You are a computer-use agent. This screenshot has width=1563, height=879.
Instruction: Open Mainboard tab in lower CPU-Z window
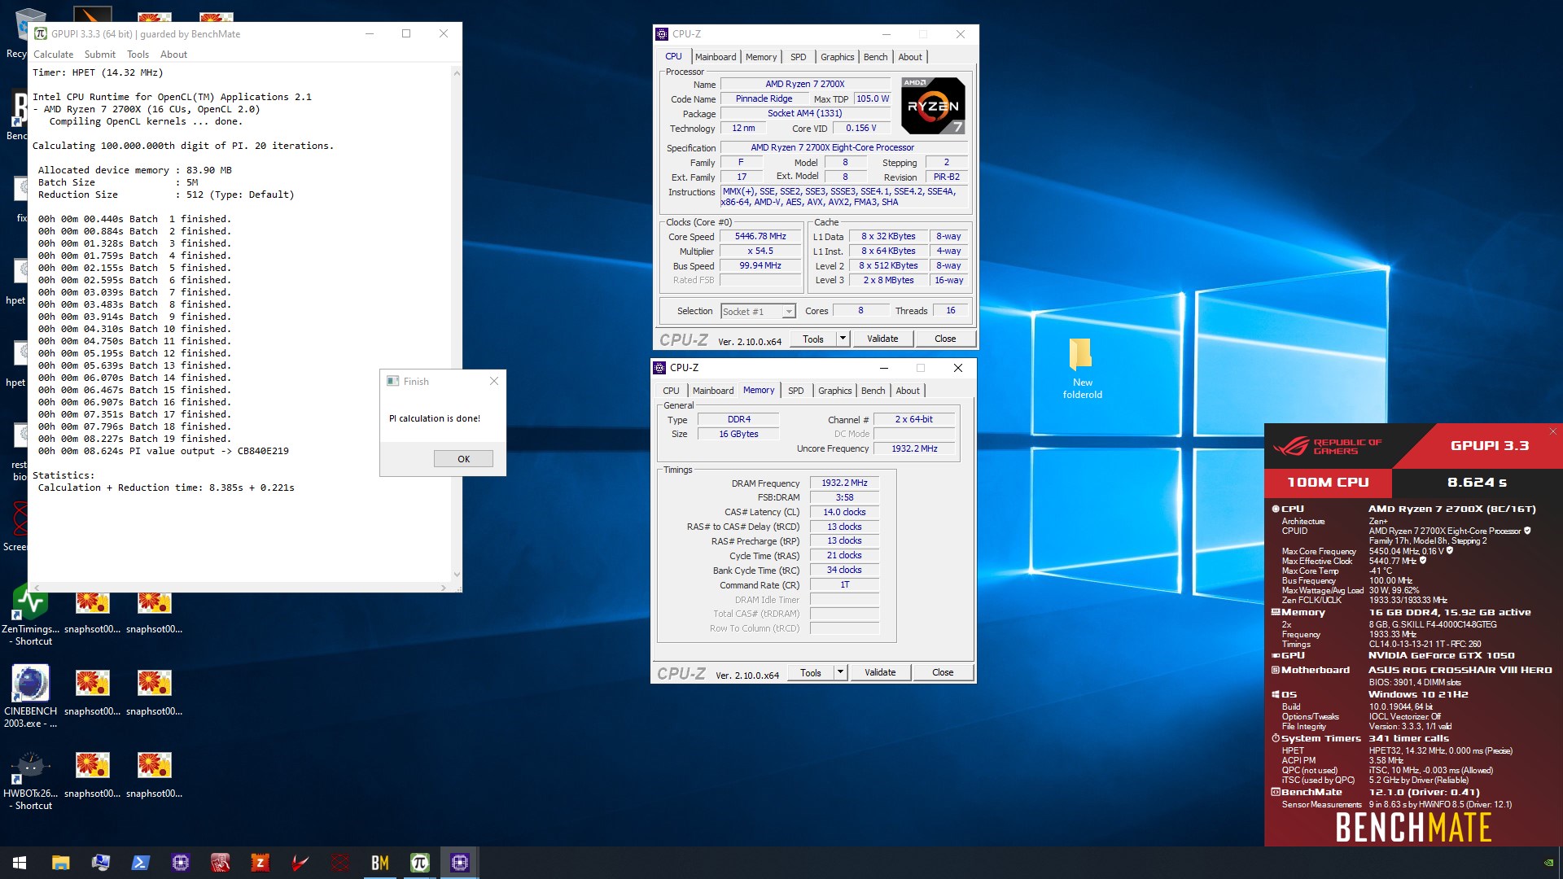click(x=713, y=391)
